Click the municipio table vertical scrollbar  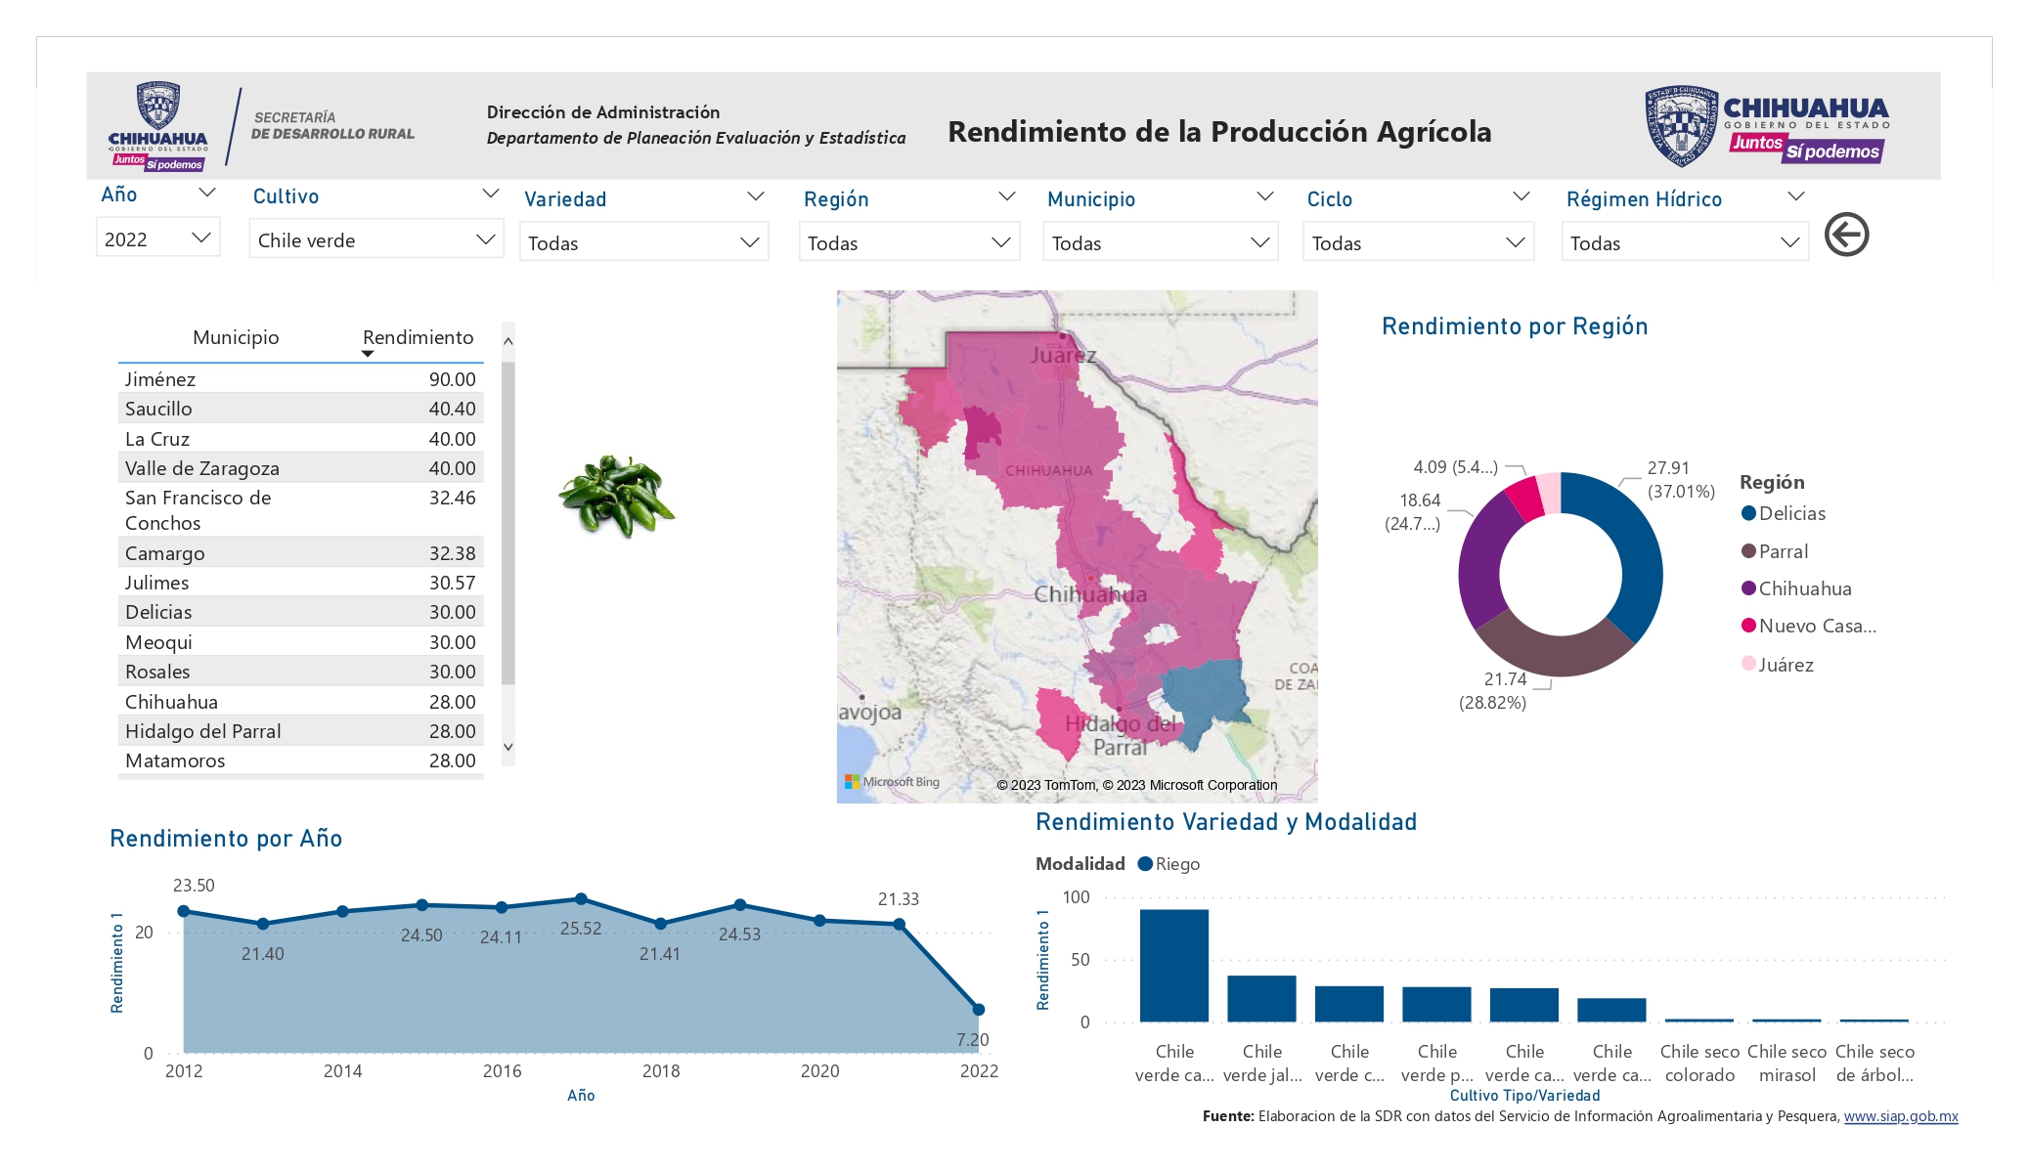point(507,523)
